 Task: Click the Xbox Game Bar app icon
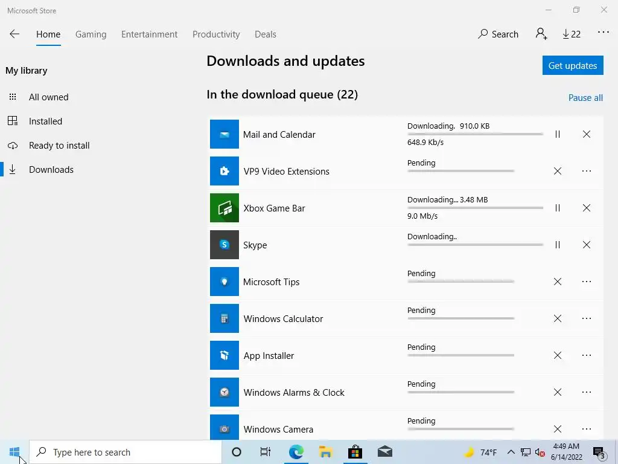225,208
